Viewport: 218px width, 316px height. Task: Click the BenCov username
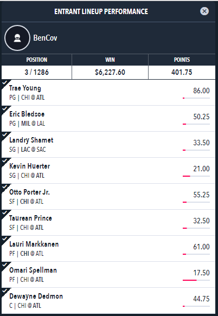pyautogui.click(x=45, y=38)
